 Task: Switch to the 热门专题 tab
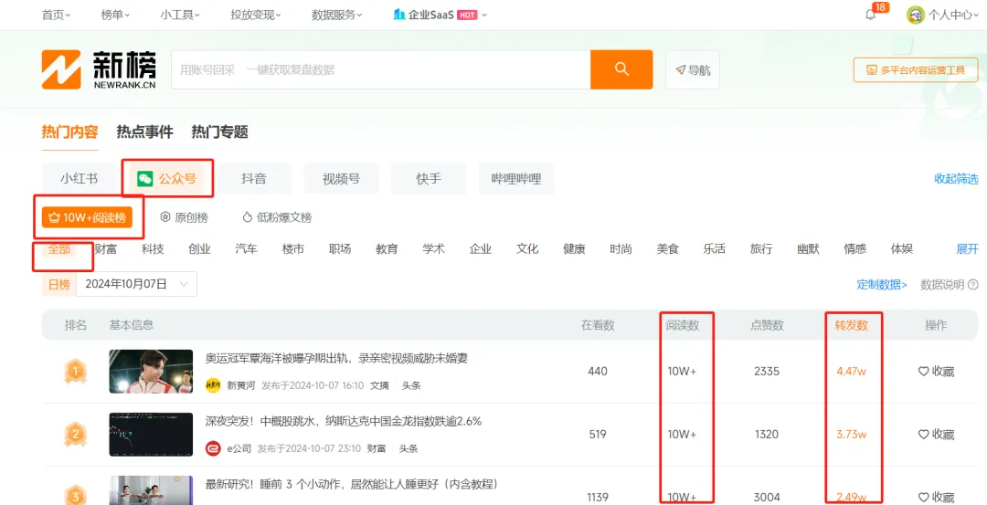pyautogui.click(x=219, y=132)
